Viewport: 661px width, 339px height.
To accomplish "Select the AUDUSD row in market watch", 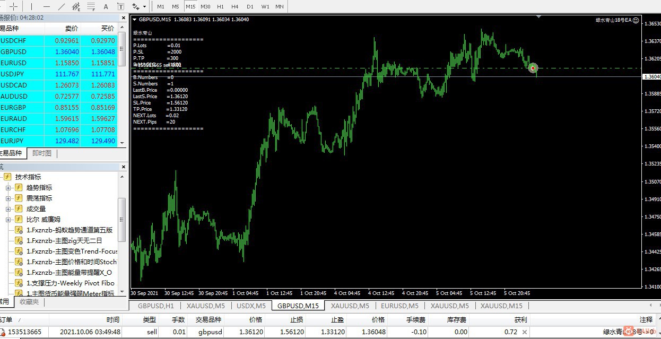I will pos(59,97).
